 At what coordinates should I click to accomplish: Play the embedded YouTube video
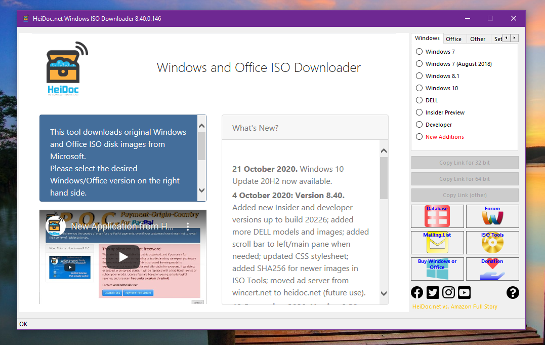(123, 257)
